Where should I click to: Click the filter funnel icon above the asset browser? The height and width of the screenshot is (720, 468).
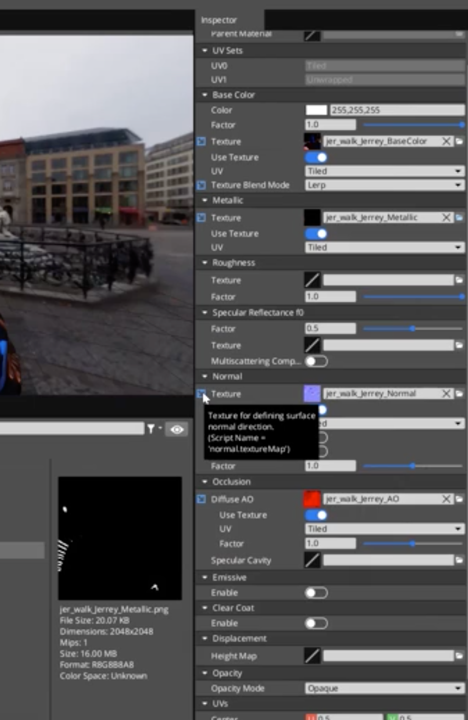[x=152, y=429]
